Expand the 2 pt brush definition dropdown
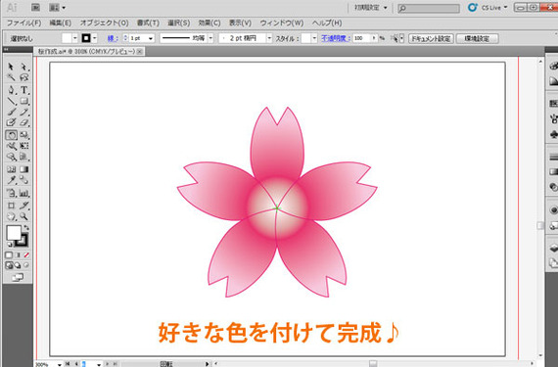The height and width of the screenshot is (367, 558). (269, 38)
